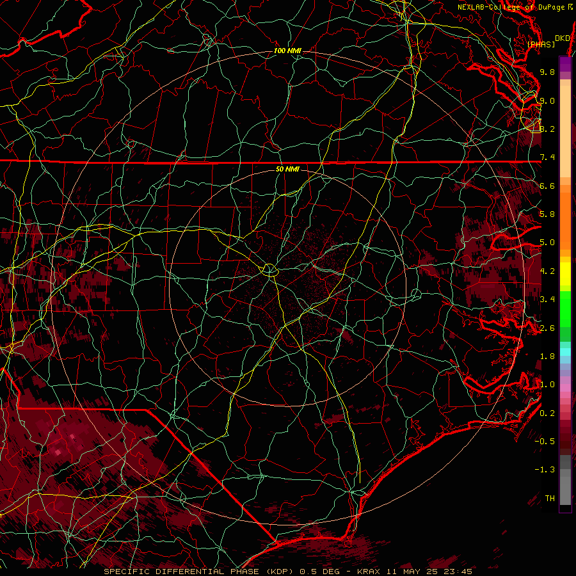Click the 5.0 value on the color scale
576x576 pixels.
[547, 243]
